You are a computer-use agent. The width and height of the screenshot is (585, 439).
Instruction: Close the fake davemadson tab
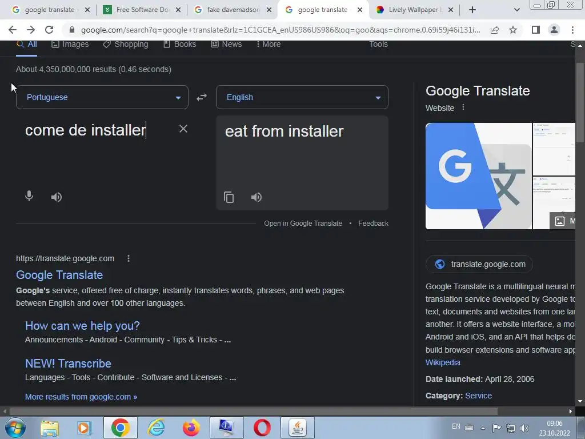[x=269, y=10]
